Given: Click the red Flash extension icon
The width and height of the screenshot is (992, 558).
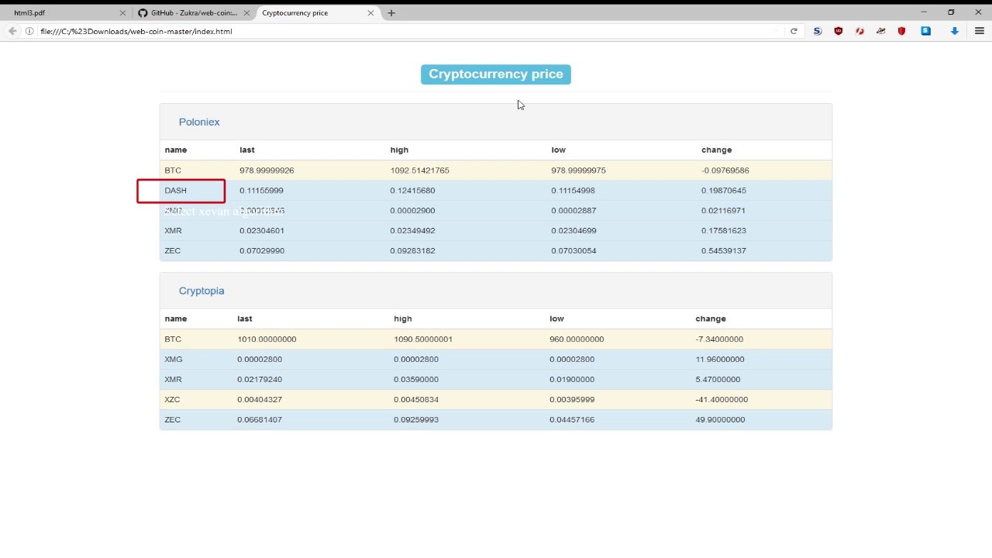Looking at the screenshot, I should (859, 31).
